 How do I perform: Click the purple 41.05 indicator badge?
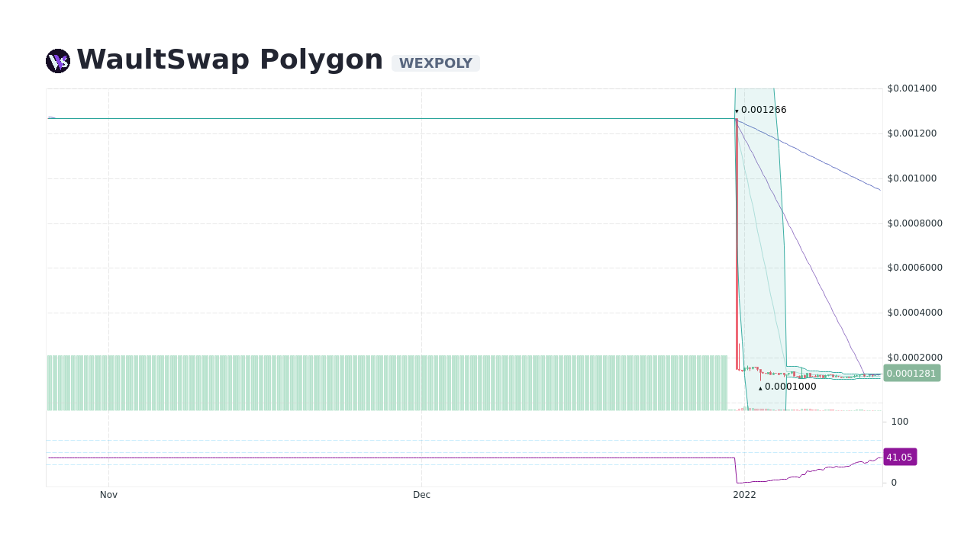899,457
